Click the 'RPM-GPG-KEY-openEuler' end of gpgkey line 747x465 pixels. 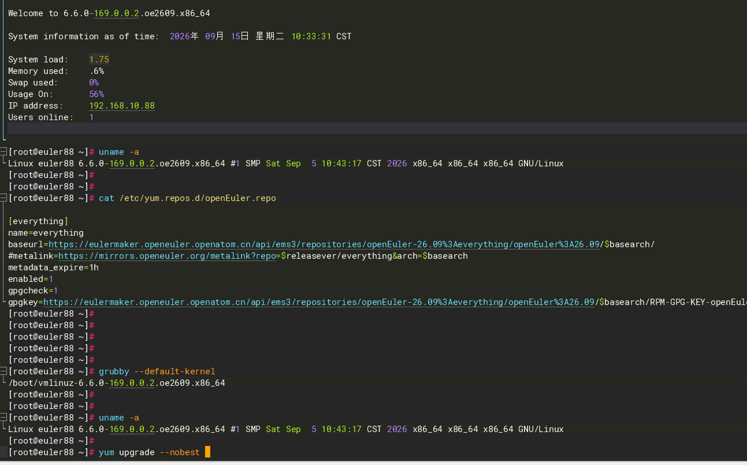(698, 302)
